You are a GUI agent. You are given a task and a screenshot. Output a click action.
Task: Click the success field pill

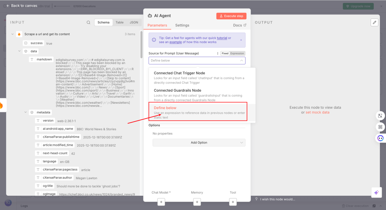pos(34,43)
